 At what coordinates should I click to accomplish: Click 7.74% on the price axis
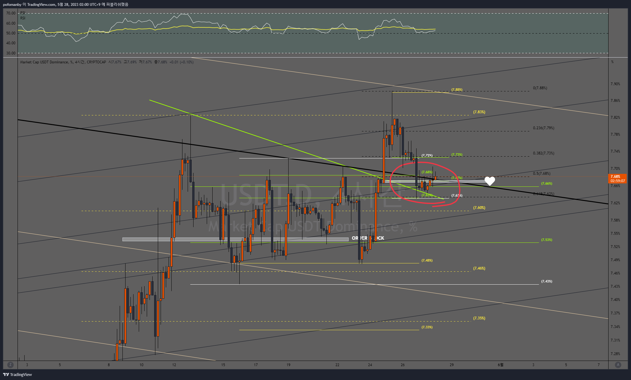[615, 151]
